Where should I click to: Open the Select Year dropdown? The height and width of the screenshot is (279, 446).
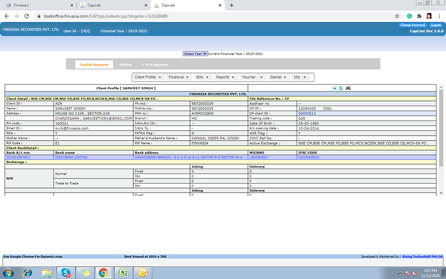pyautogui.click(x=195, y=54)
